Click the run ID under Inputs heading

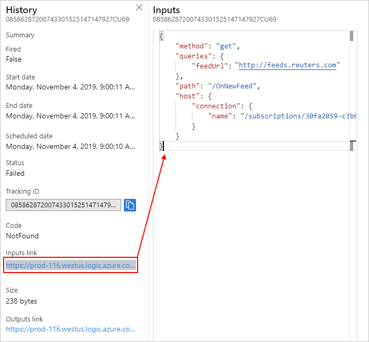point(215,19)
